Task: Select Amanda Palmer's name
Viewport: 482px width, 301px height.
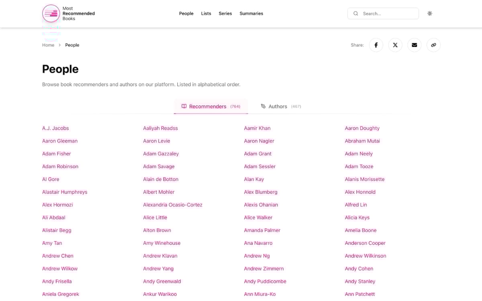Action: tap(262, 230)
